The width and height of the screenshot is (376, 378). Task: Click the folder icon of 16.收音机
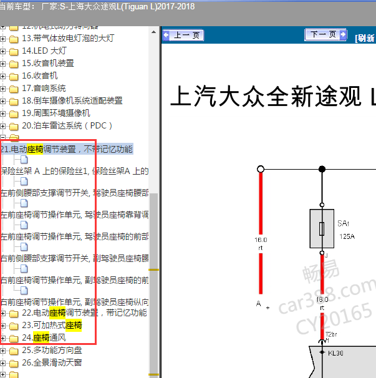pyautogui.click(x=14, y=77)
